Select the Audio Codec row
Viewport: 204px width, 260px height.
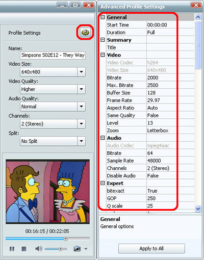(150, 145)
